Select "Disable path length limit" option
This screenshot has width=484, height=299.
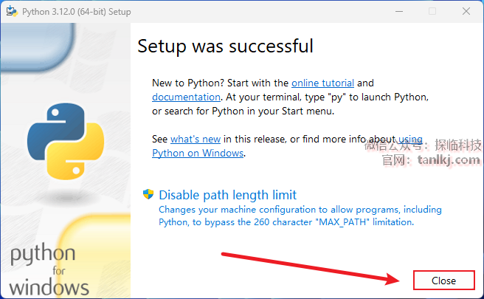[x=227, y=195]
